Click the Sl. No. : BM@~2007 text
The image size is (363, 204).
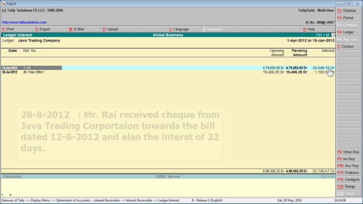click(x=320, y=22)
